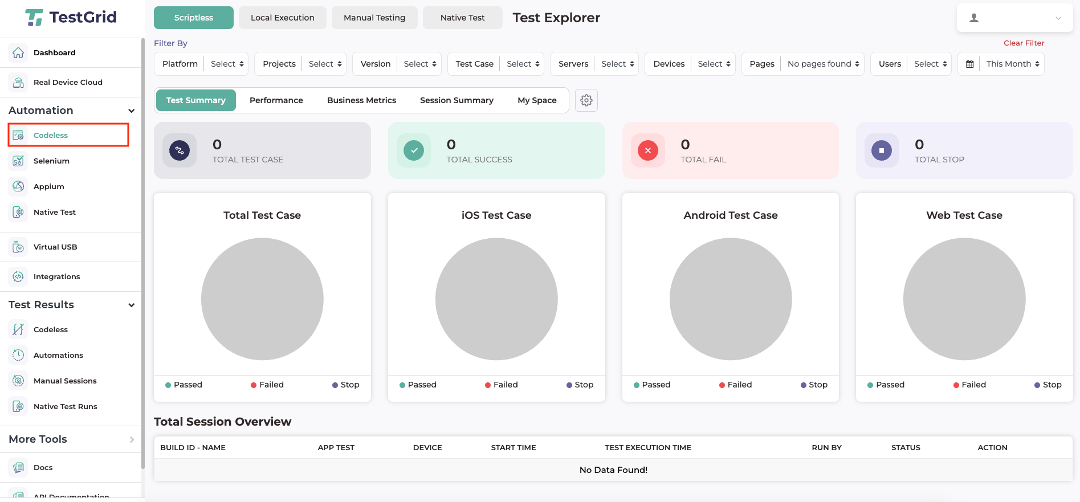Viewport: 1080px width, 502px height.
Task: Open the Platform Select dropdown
Action: pyautogui.click(x=227, y=64)
